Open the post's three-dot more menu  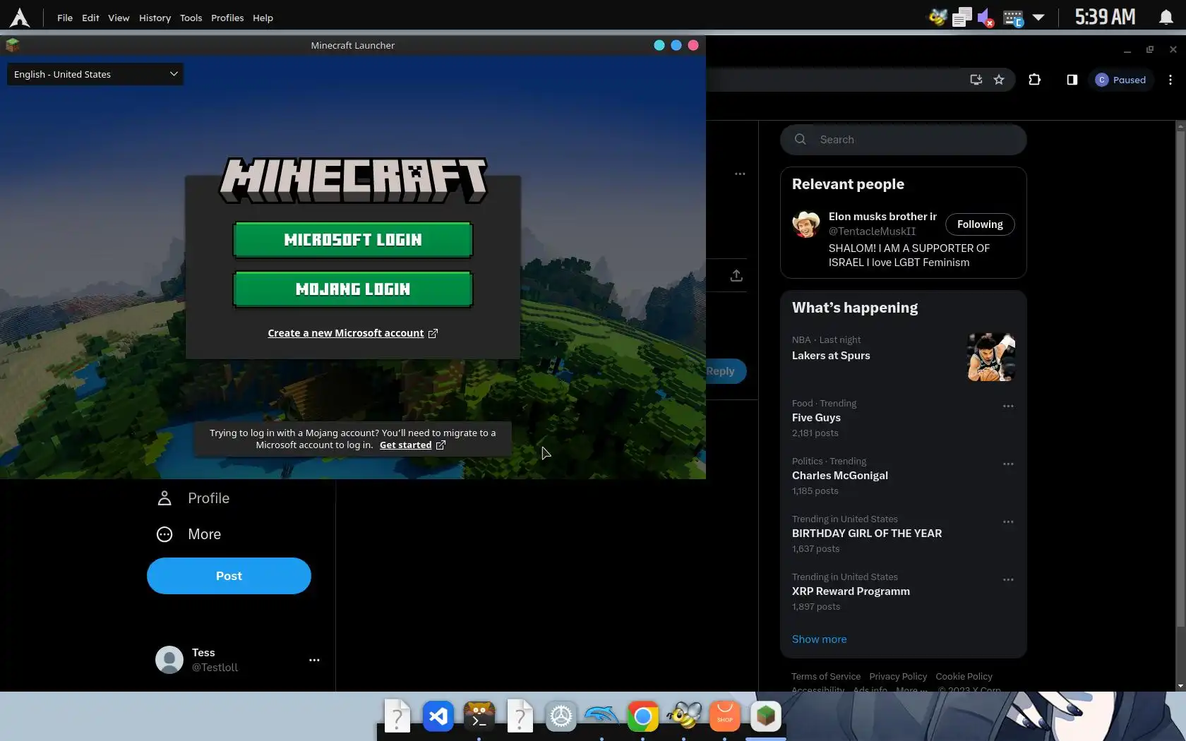click(740, 174)
